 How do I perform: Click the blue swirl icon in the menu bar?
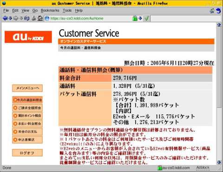click(218, 11)
